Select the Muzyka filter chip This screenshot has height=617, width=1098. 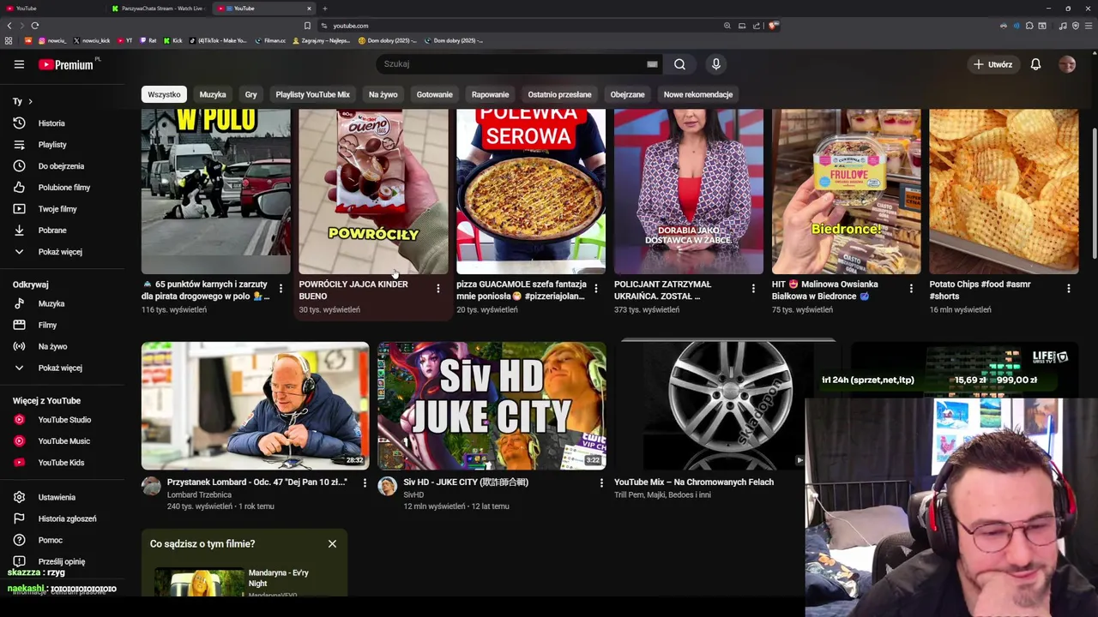point(213,94)
